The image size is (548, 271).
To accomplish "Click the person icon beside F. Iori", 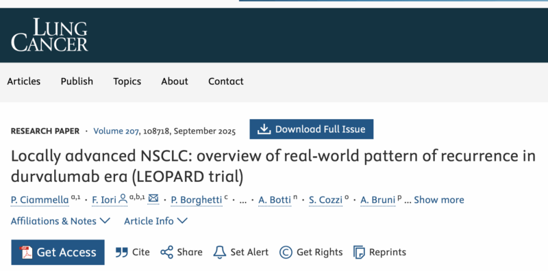I will coord(123,199).
